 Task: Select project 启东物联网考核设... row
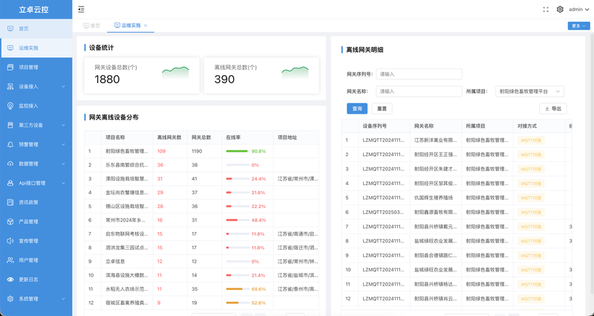(x=201, y=234)
